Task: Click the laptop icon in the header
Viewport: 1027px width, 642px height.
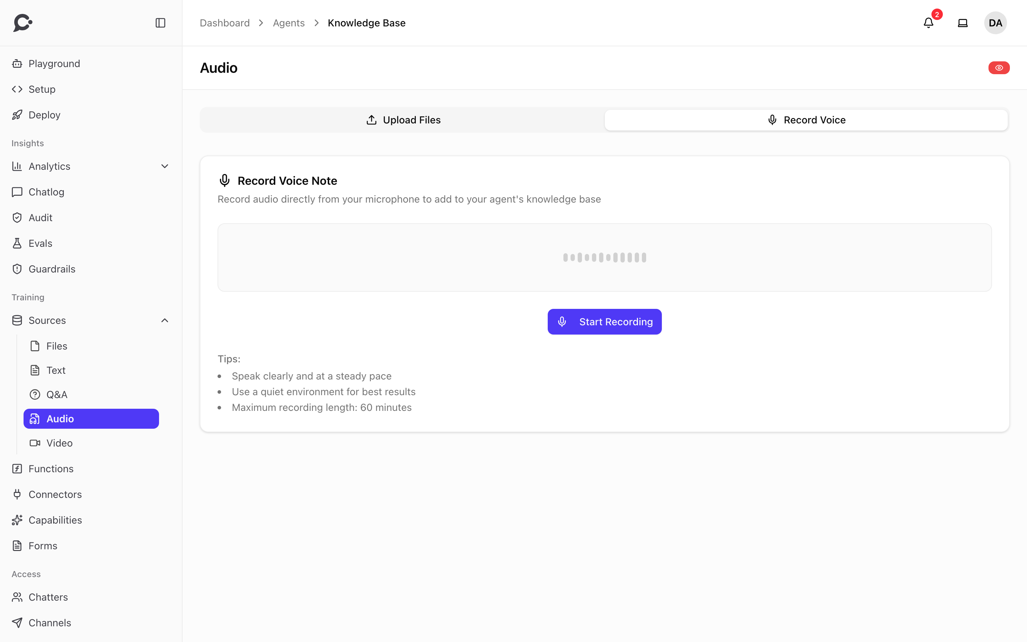Action: click(962, 23)
